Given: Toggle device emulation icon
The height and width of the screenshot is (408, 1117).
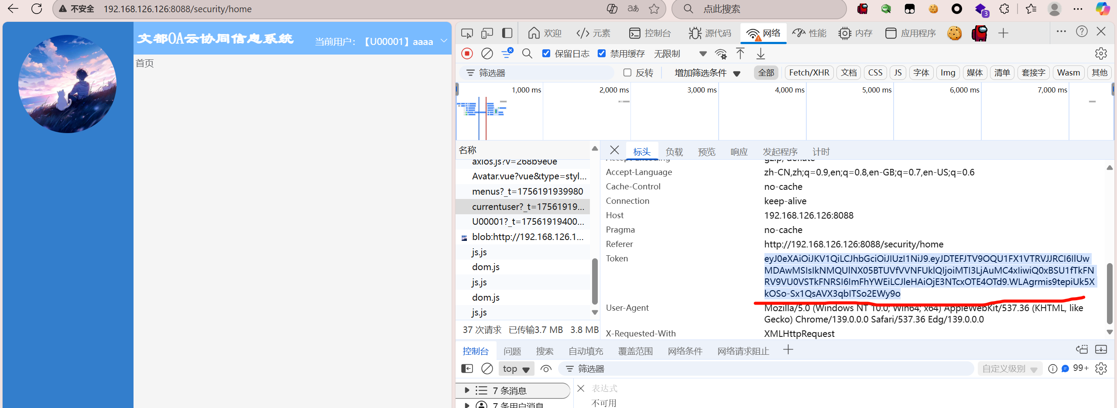Looking at the screenshot, I should (487, 33).
